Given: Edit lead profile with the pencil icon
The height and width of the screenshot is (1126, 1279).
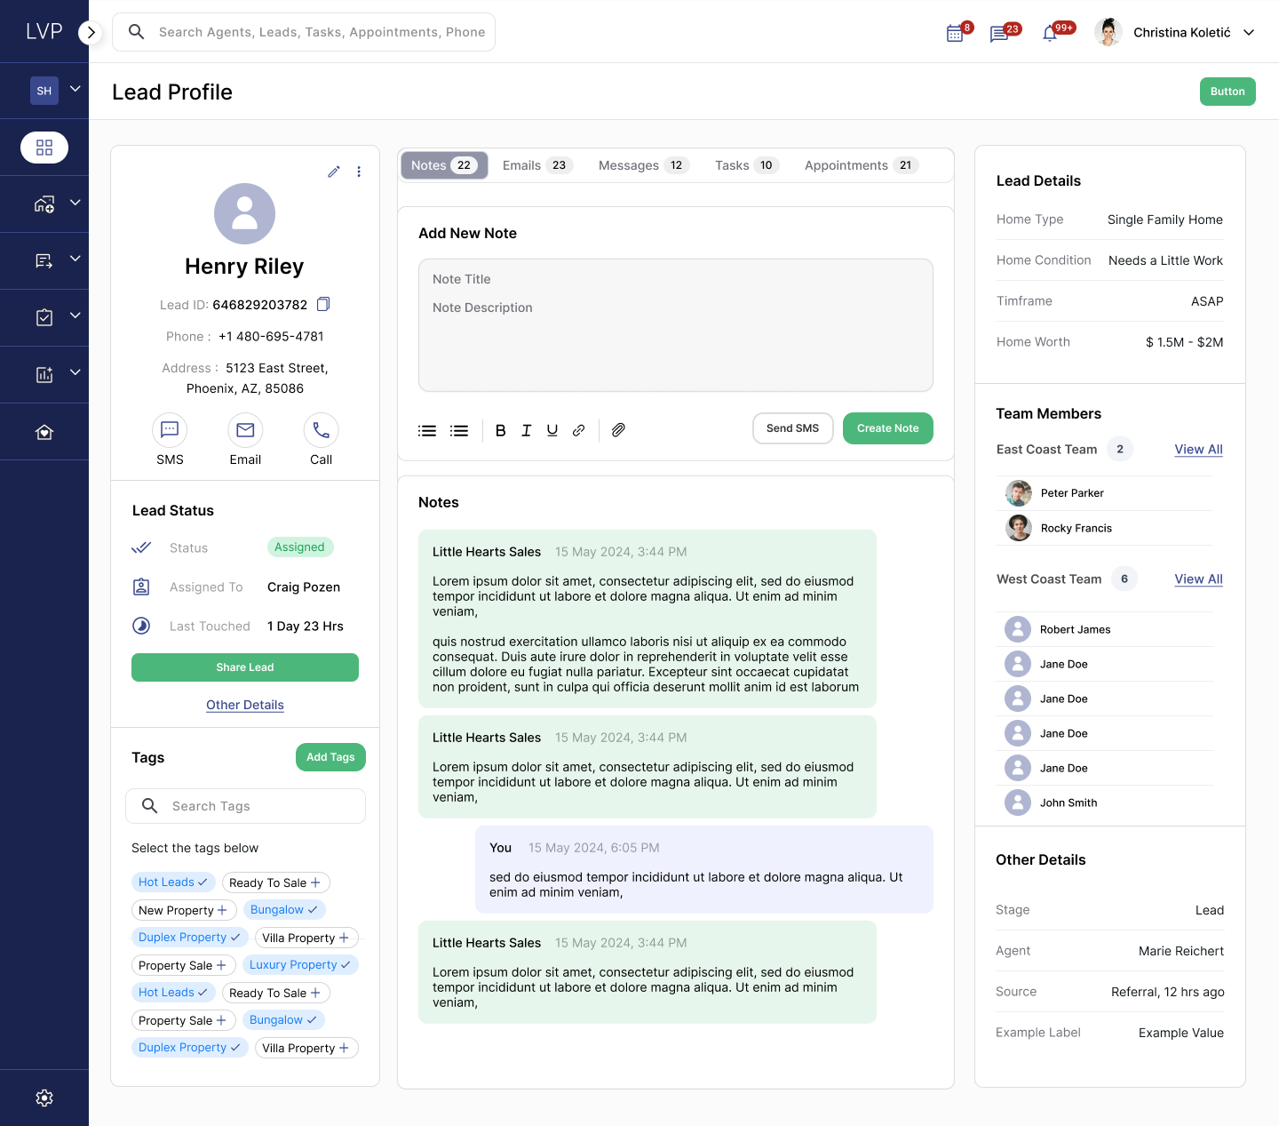Looking at the screenshot, I should 334,172.
